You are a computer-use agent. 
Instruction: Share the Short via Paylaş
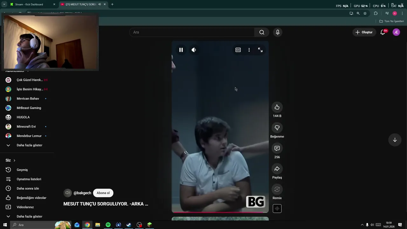[277, 169]
